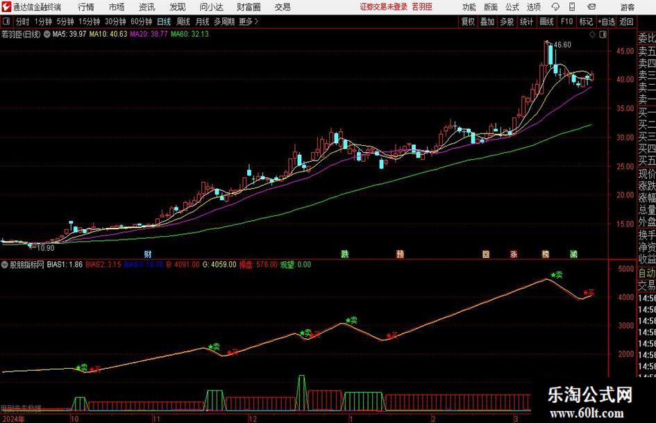Open the 市场 menu
Screen dimensions: 656x423
[117, 7]
